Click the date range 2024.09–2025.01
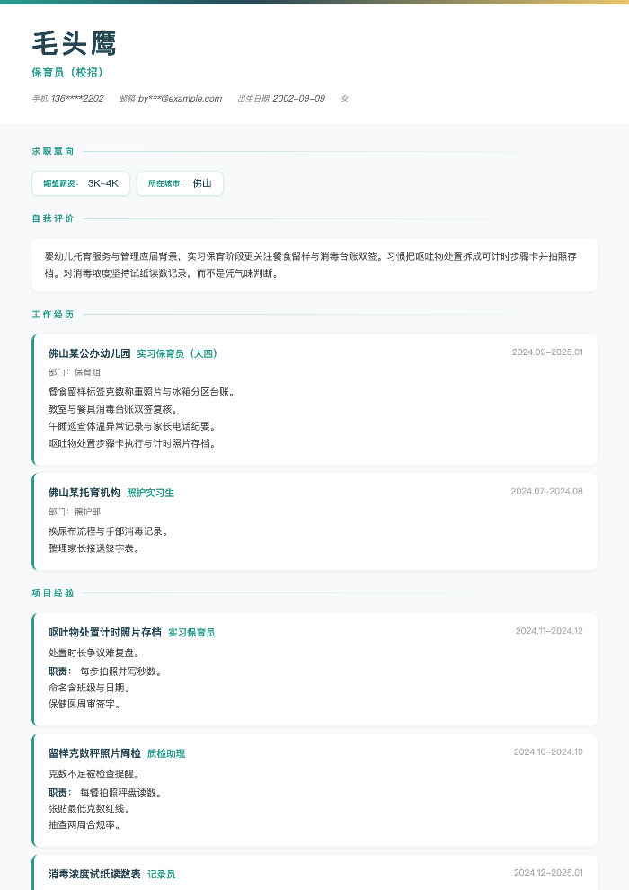Viewport: 629px width, 890px height. pyautogui.click(x=547, y=352)
